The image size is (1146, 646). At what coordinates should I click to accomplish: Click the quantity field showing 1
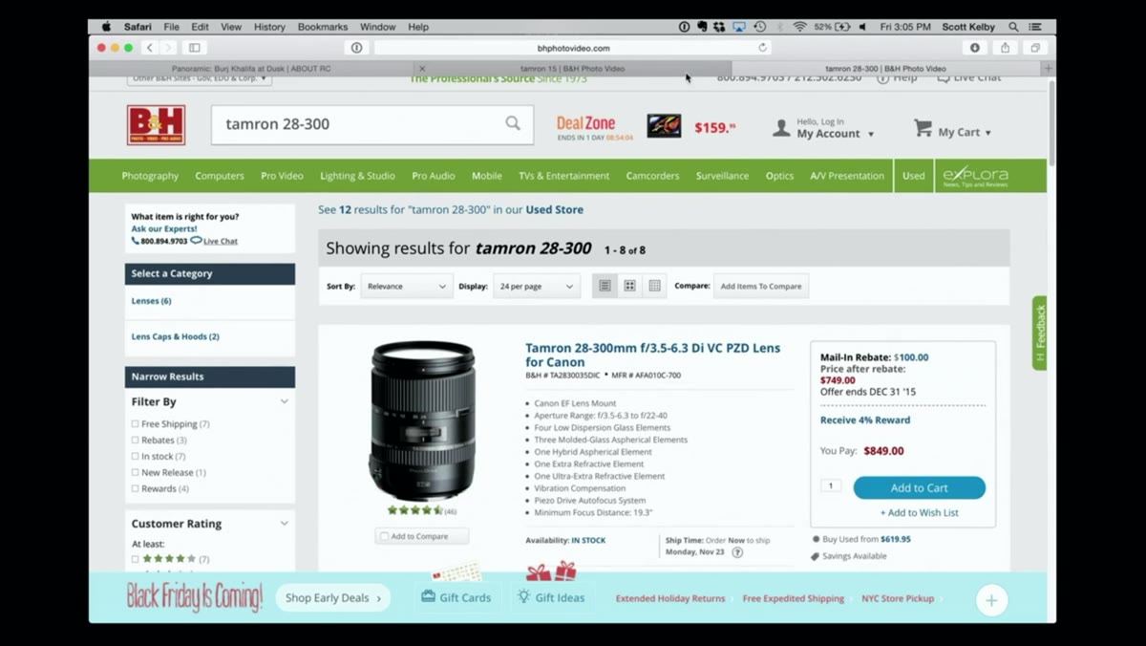pos(830,486)
